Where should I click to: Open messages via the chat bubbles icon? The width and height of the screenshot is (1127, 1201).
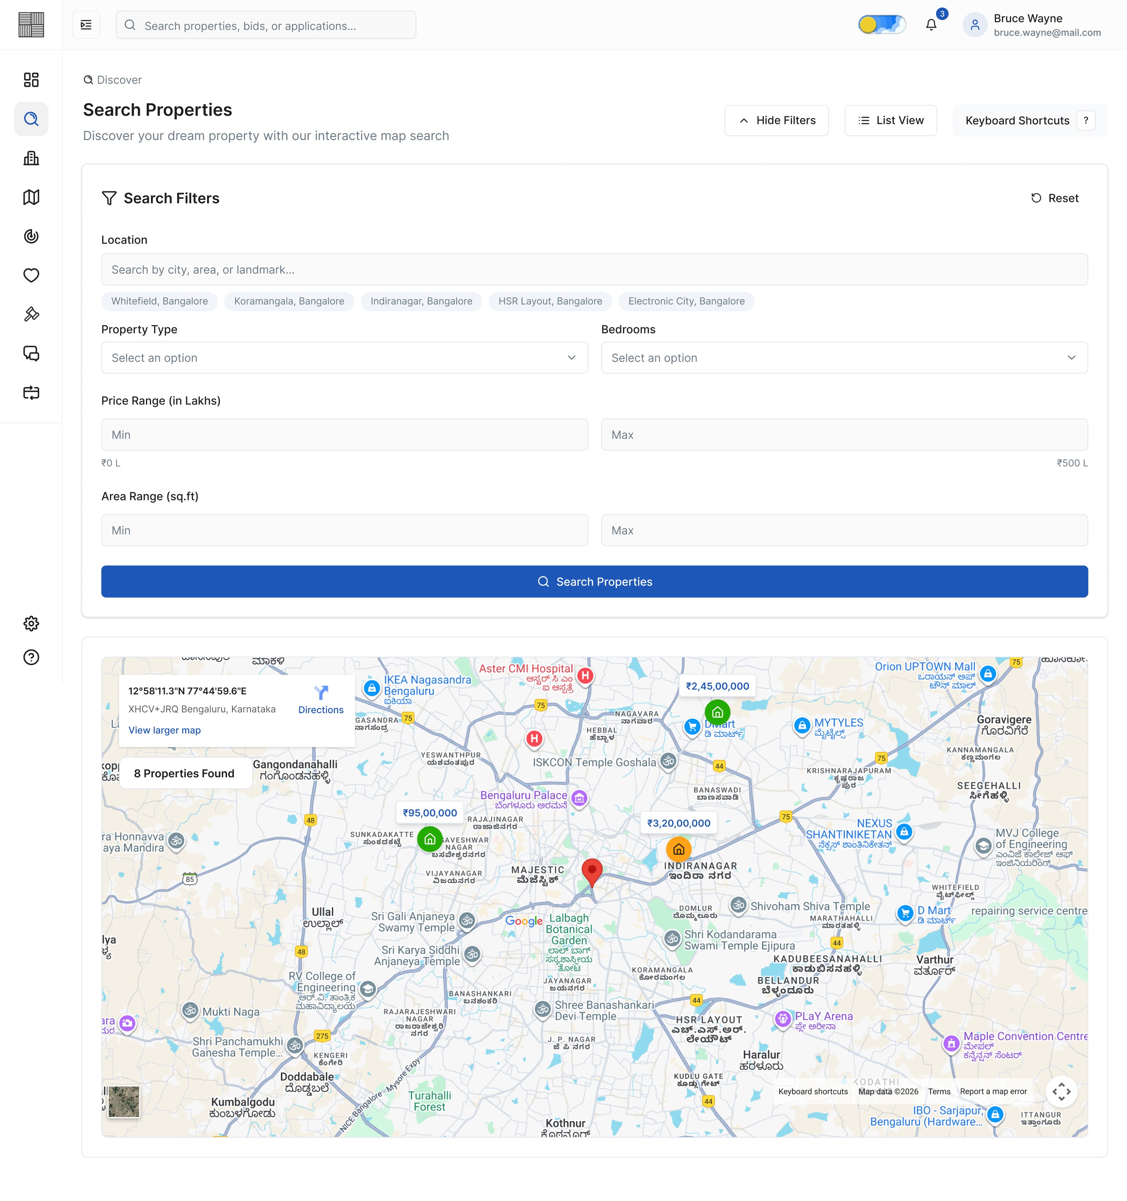pyautogui.click(x=31, y=353)
